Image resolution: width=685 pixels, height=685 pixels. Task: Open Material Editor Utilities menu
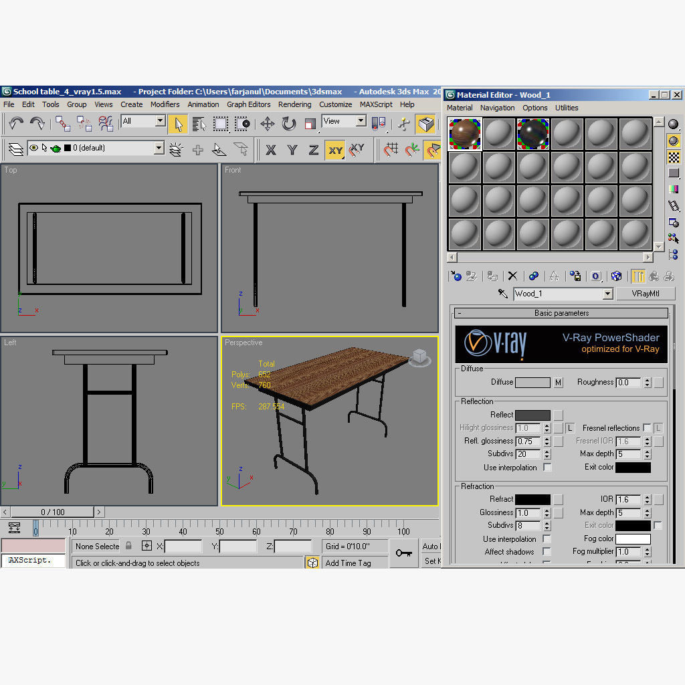tap(567, 108)
